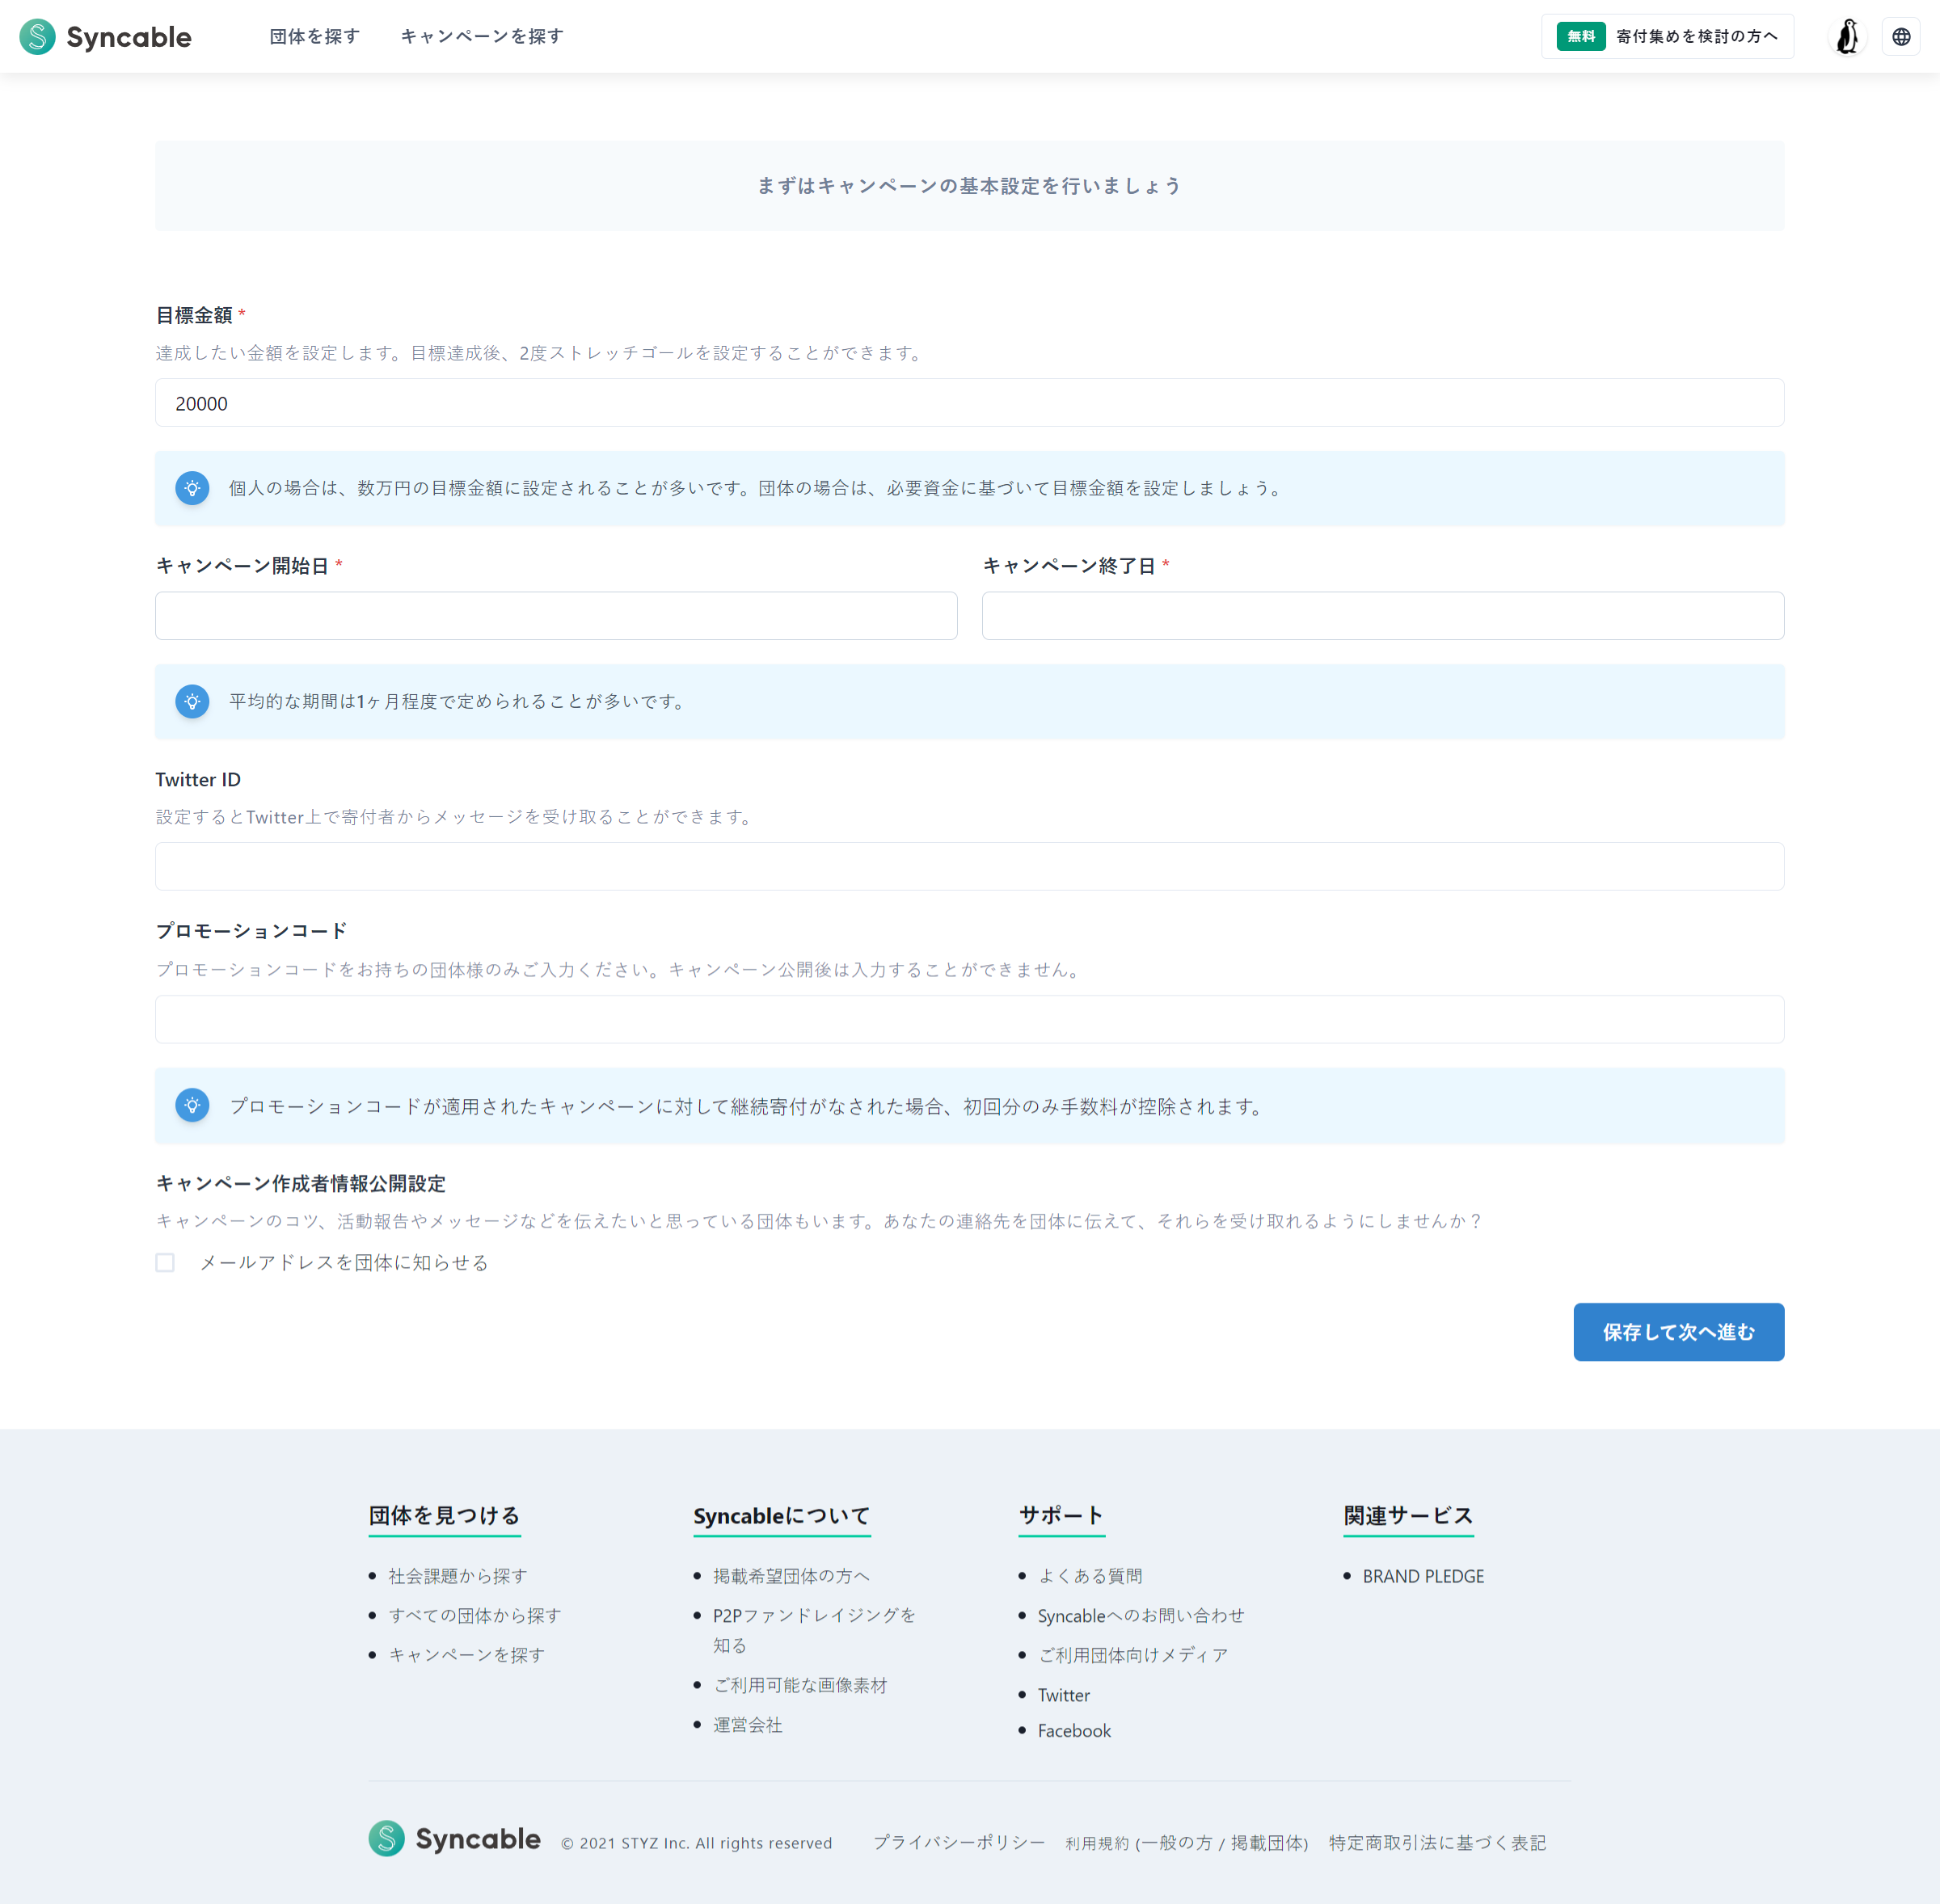Screen dimensions: 1940x1904
Task: Focus the プロモーションコード input field
Action: tap(969, 1019)
